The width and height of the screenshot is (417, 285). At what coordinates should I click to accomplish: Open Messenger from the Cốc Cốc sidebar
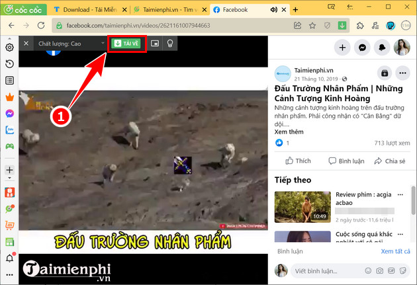point(10,113)
